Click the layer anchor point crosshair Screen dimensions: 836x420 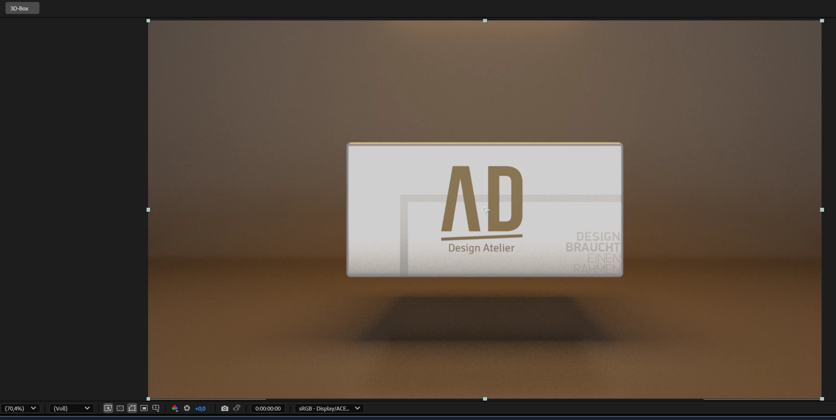[486, 210]
